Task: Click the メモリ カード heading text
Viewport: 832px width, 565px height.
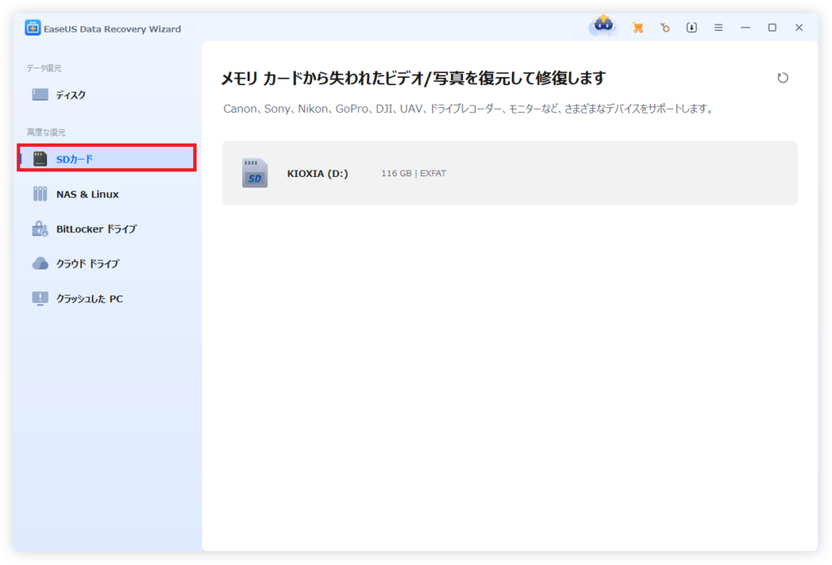Action: pyautogui.click(x=413, y=79)
